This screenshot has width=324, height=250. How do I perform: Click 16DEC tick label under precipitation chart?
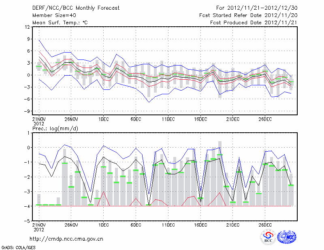point(200,225)
